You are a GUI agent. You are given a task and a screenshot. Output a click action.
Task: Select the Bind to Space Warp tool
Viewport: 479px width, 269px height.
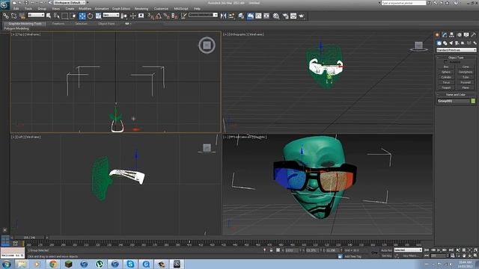click(x=22, y=16)
